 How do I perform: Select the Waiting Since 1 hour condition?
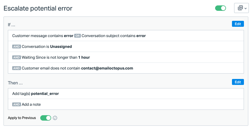tap(56, 57)
